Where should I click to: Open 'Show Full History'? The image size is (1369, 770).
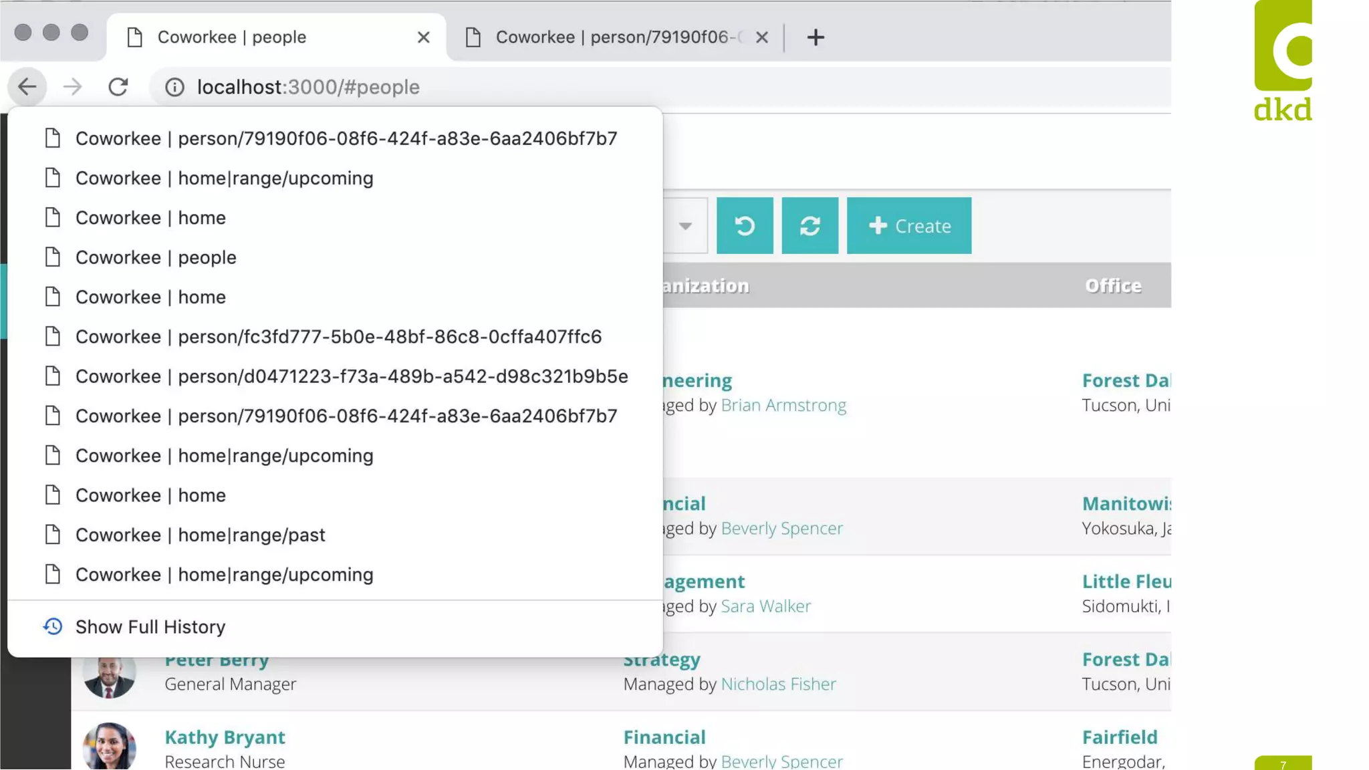(x=150, y=627)
